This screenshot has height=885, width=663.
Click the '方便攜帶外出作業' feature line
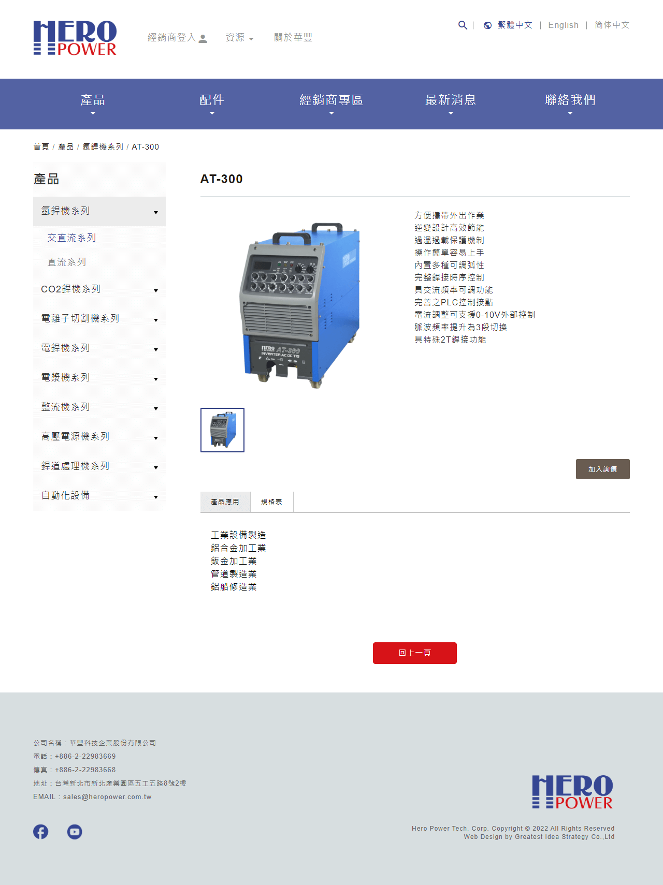tap(450, 216)
